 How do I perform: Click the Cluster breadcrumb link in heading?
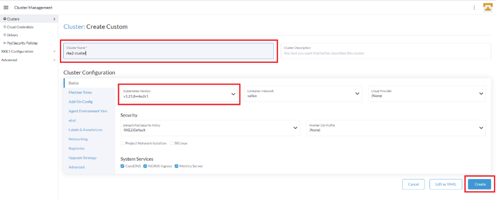tap(74, 27)
